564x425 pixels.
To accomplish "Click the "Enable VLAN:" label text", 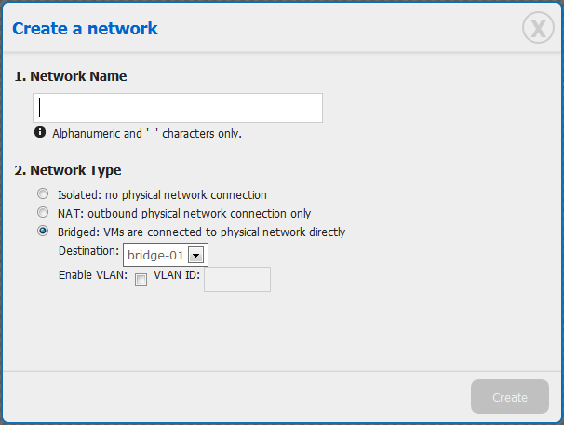I will coord(92,276).
